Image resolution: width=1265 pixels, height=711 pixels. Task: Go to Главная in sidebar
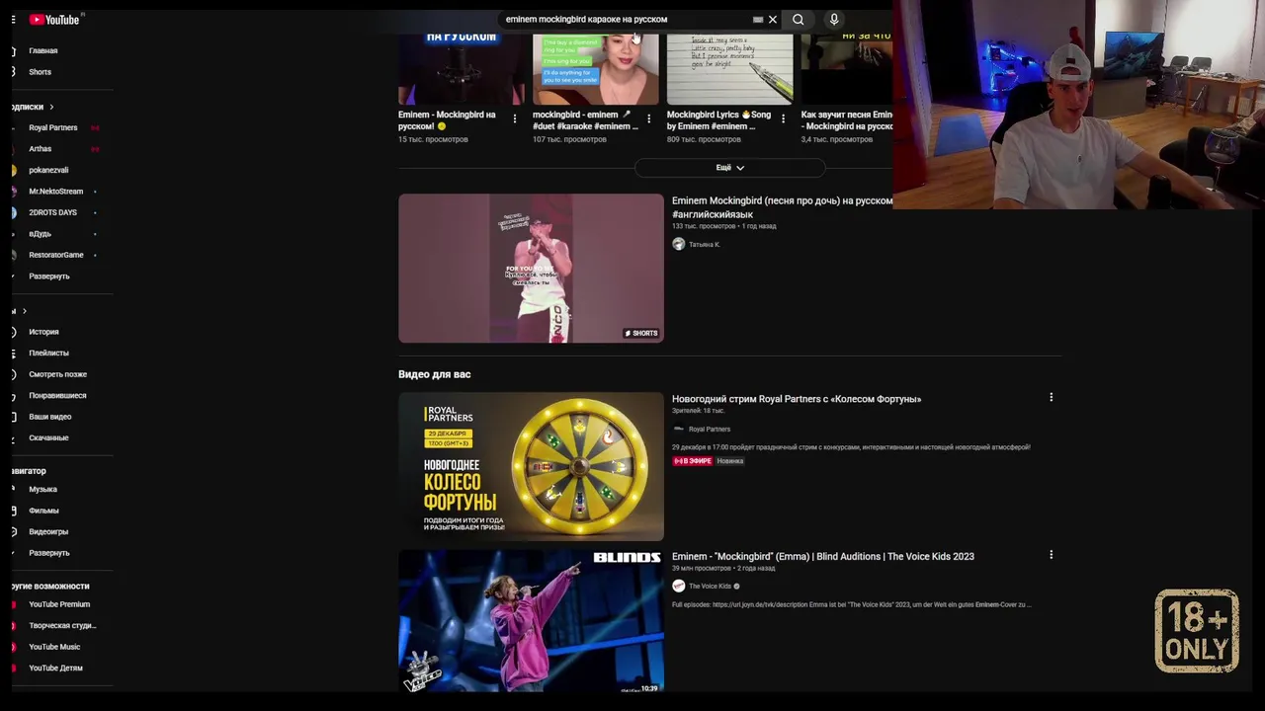[42, 50]
